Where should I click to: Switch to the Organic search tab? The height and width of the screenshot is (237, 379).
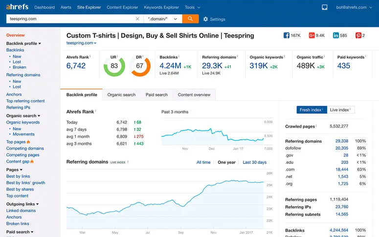pos(121,95)
